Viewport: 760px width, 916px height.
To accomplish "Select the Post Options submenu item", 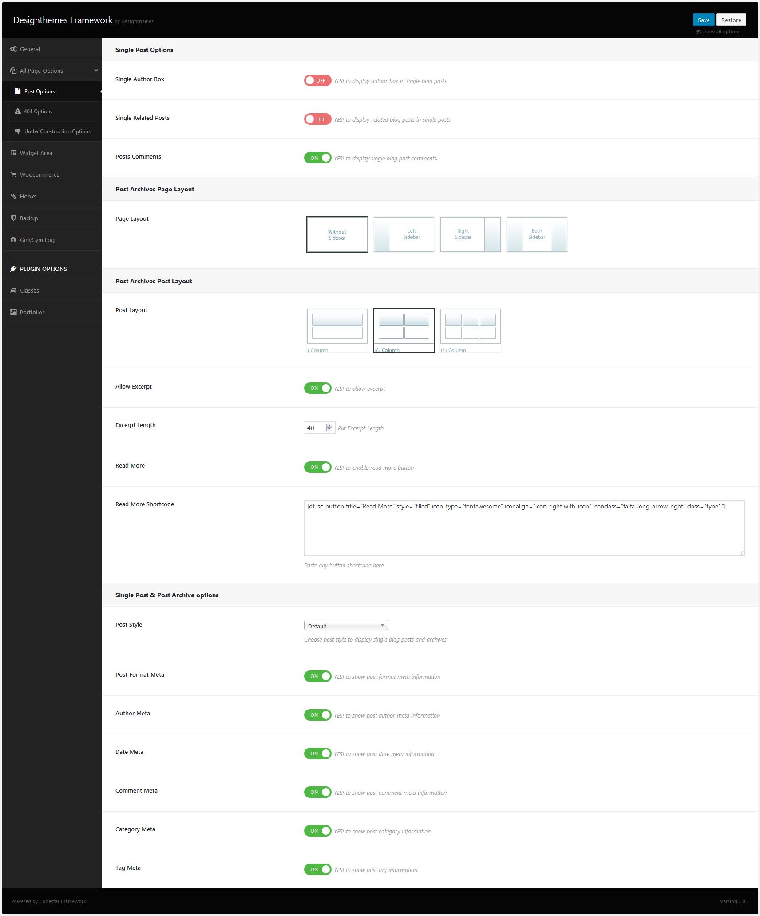I will (52, 91).
